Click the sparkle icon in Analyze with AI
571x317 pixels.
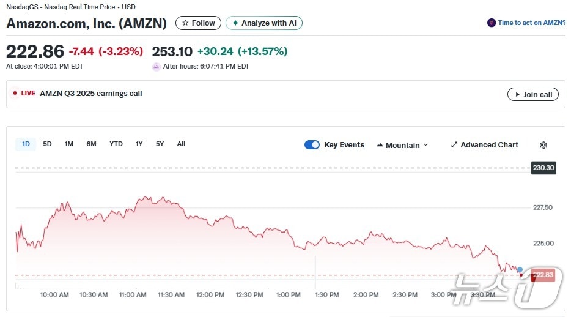point(235,23)
